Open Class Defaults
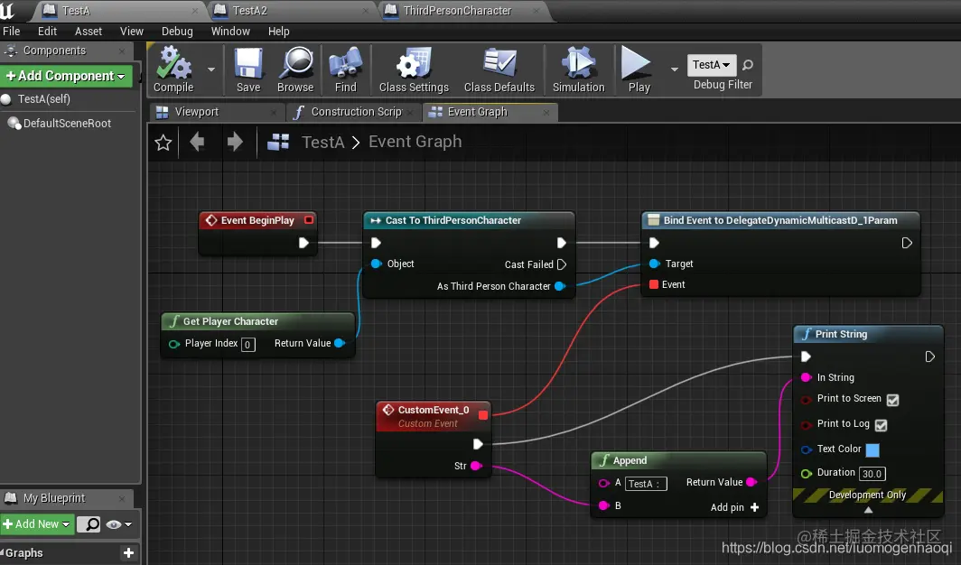The image size is (961, 565). pos(499,69)
